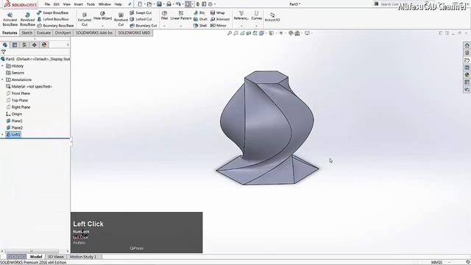This screenshot has height=265, width=471.
Task: Switch to the Sketch tab
Action: [x=26, y=32]
